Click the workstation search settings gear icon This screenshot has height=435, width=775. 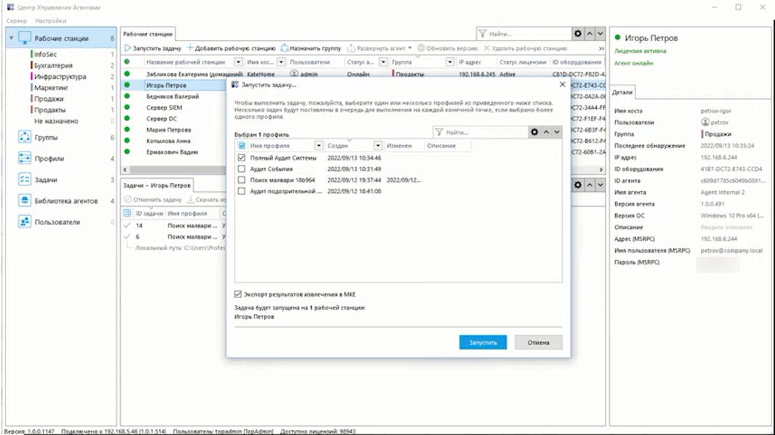[x=578, y=34]
